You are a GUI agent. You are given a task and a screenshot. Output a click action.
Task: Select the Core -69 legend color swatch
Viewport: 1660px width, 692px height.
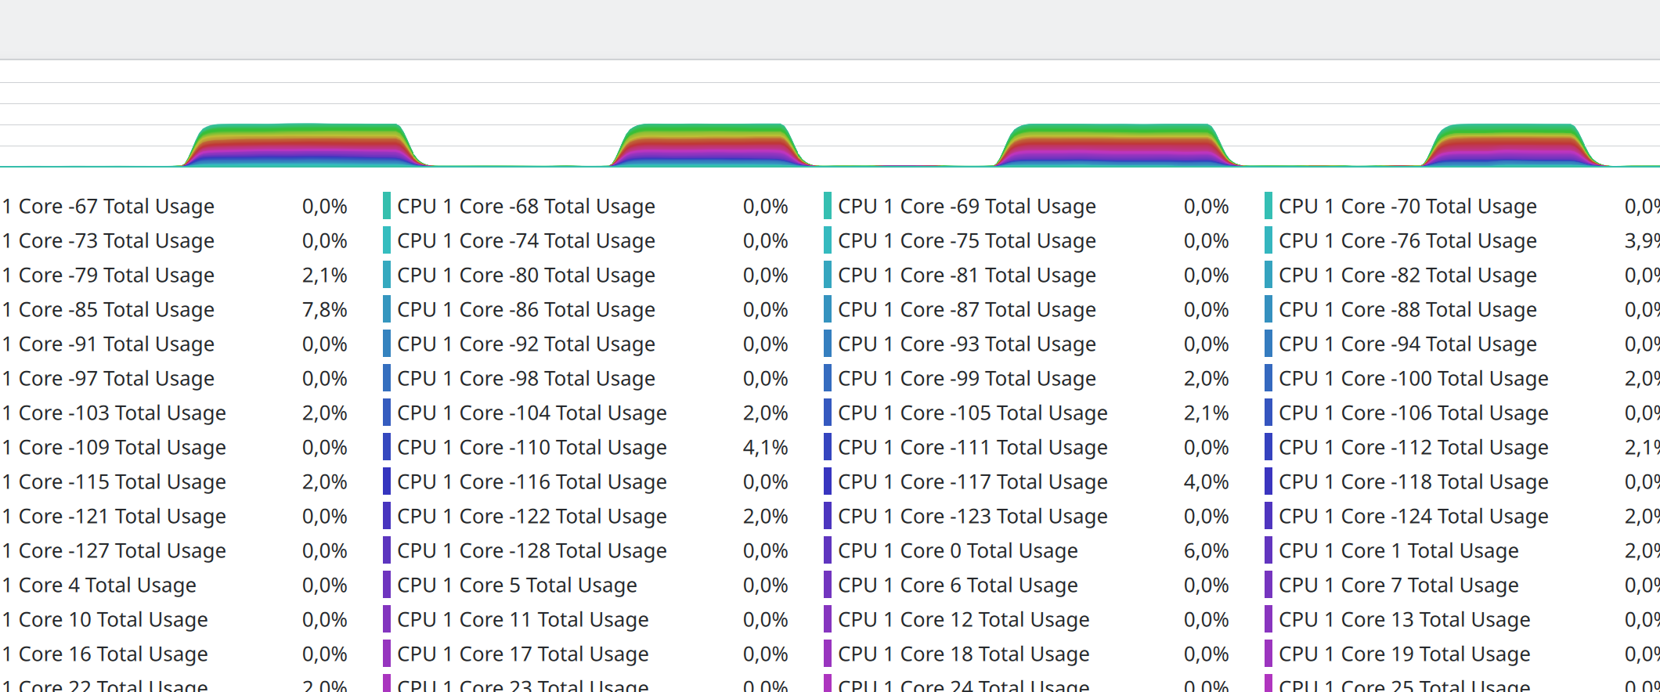point(828,206)
